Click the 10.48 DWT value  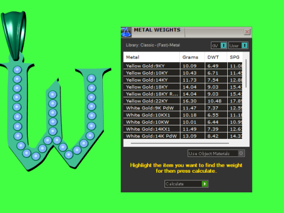point(214,101)
